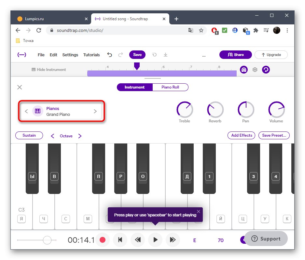The width and height of the screenshot is (305, 260).
Task: Jump to song start button
Action: click(120, 240)
